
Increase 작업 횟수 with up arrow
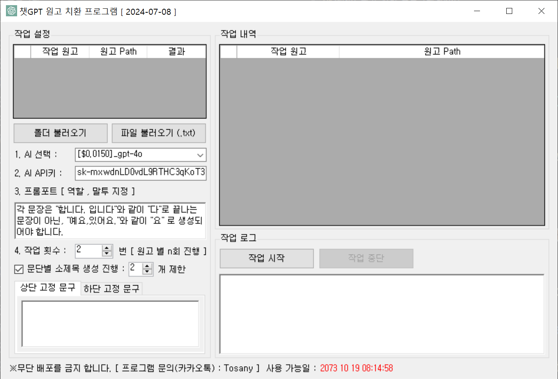107,248
